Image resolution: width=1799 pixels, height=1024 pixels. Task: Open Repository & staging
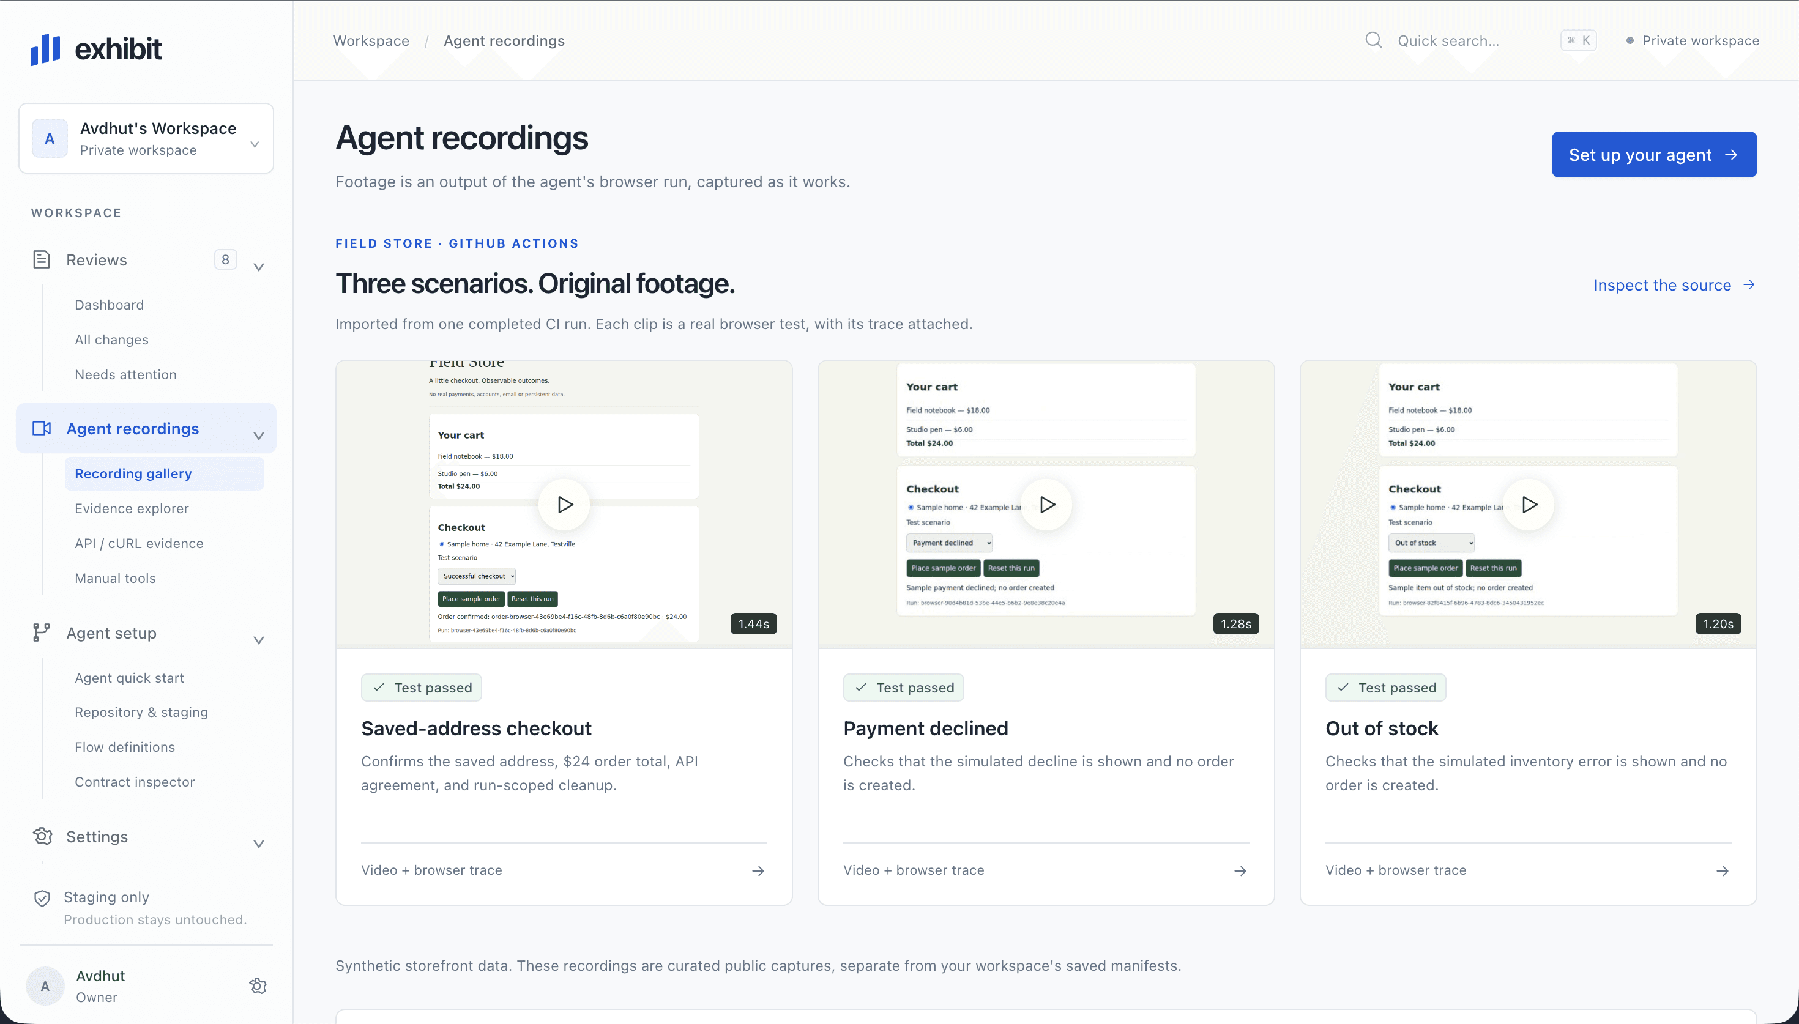coord(141,713)
